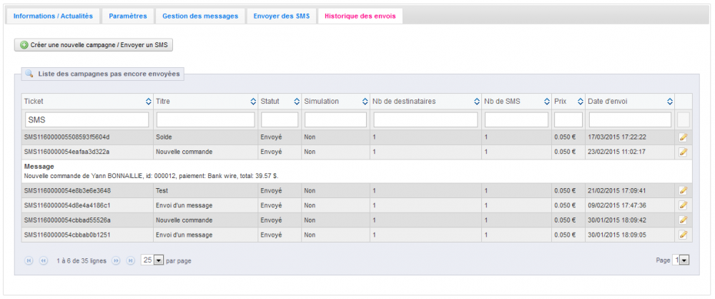Click date 30/01/2015 18:09:42
The width and height of the screenshot is (715, 299).
point(617,220)
